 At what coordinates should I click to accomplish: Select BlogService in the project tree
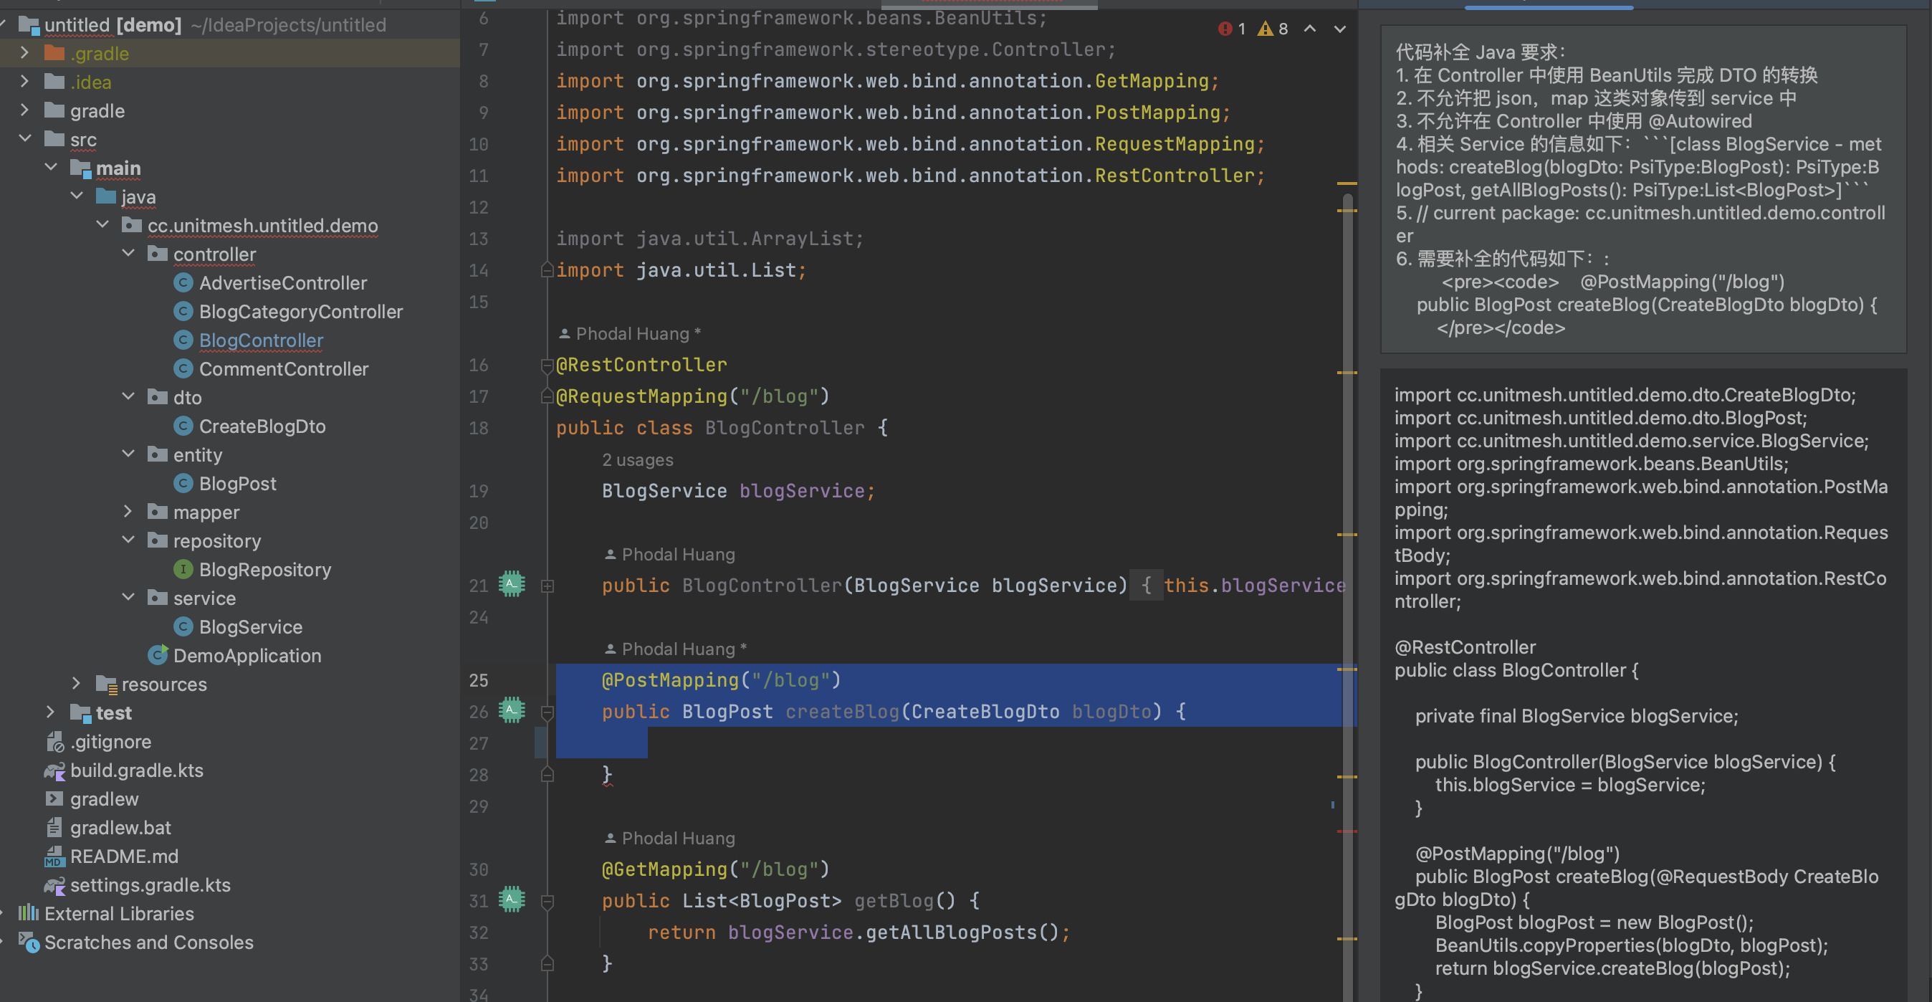coord(251,626)
